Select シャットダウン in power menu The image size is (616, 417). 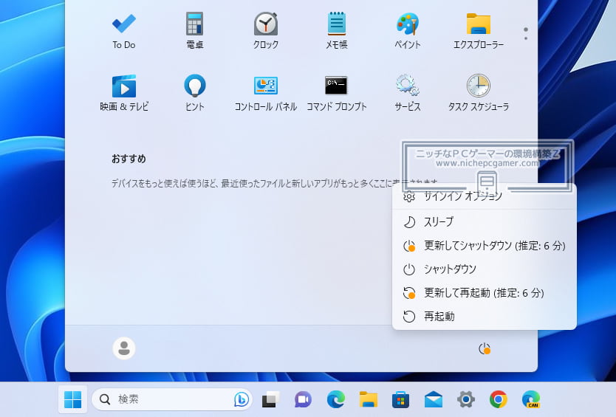[x=450, y=269]
